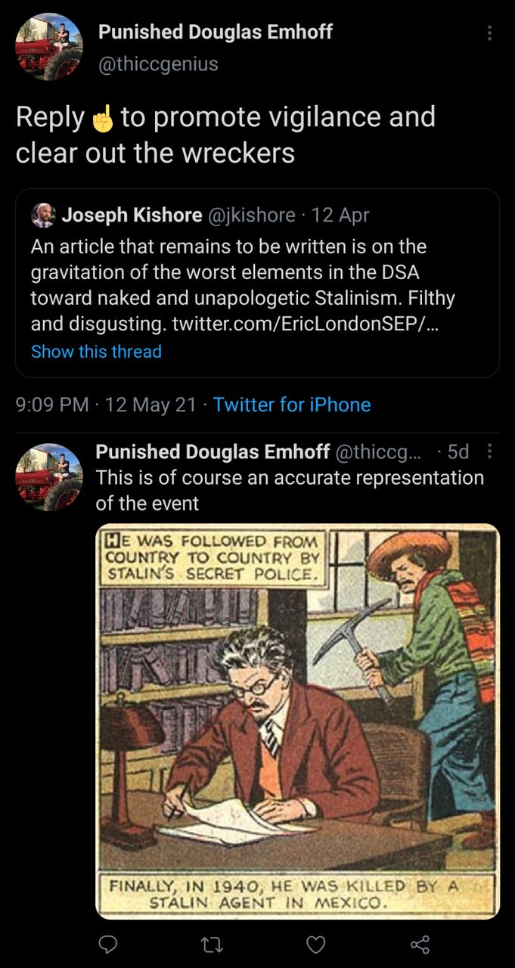The width and height of the screenshot is (515, 968).
Task: Open the main tweet's three-dot menu
Action: pyautogui.click(x=489, y=33)
